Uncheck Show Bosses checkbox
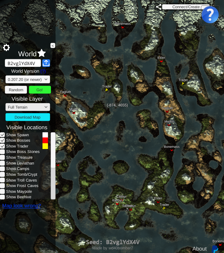This screenshot has width=224, height=253. click(x=2, y=140)
